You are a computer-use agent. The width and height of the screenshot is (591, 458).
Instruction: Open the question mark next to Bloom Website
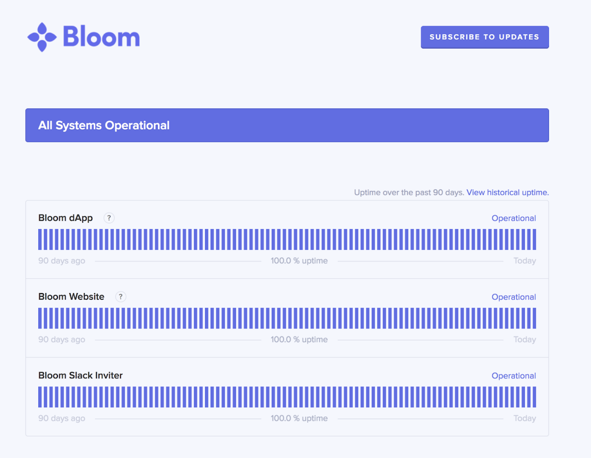click(120, 296)
